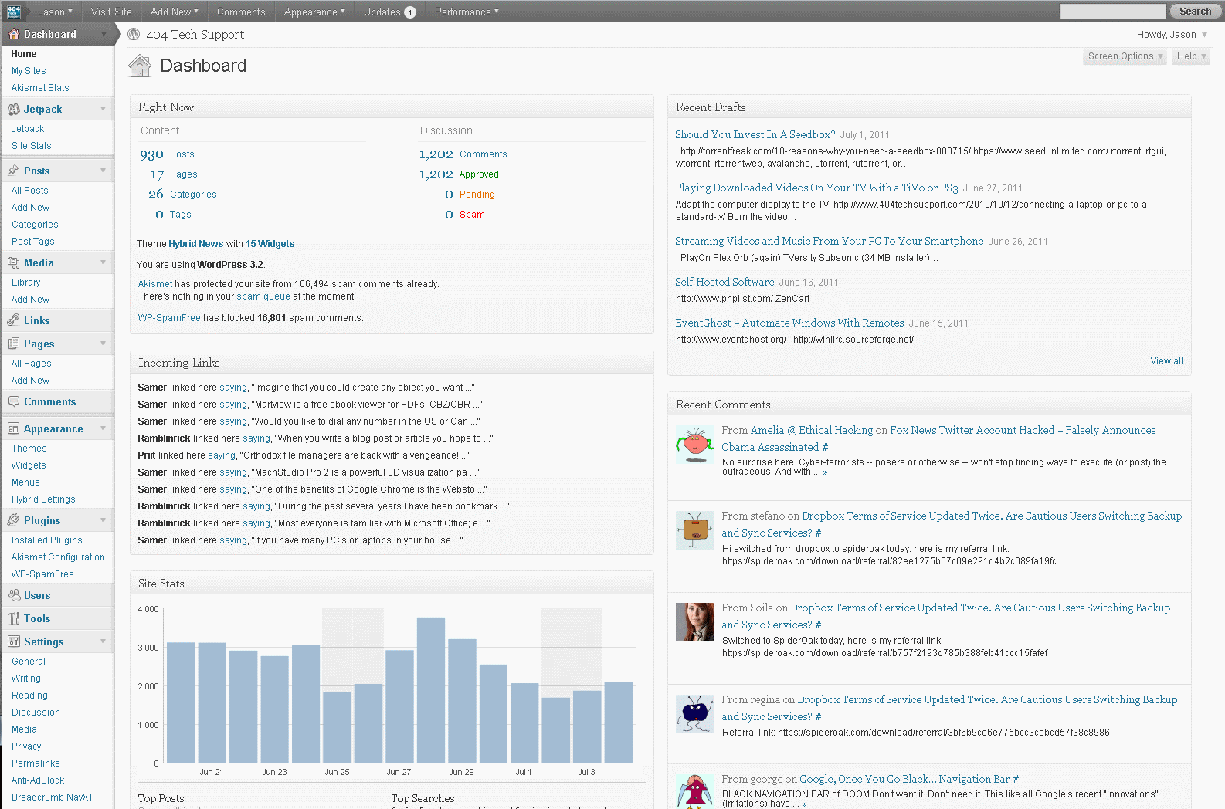Image resolution: width=1225 pixels, height=809 pixels.
Task: Click the Appearance icon in sidebar
Action: (x=14, y=428)
